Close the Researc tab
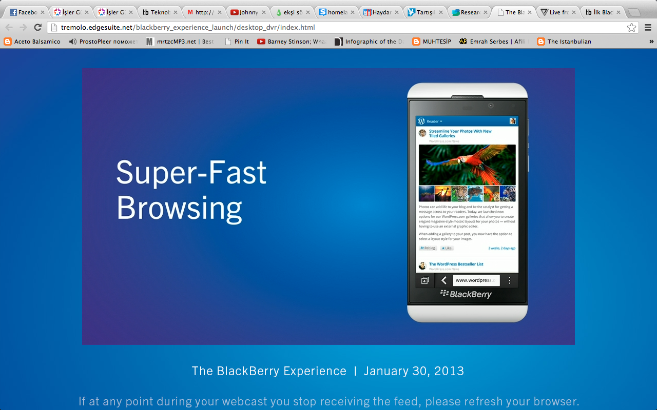This screenshot has height=410, width=657. tap(485, 12)
